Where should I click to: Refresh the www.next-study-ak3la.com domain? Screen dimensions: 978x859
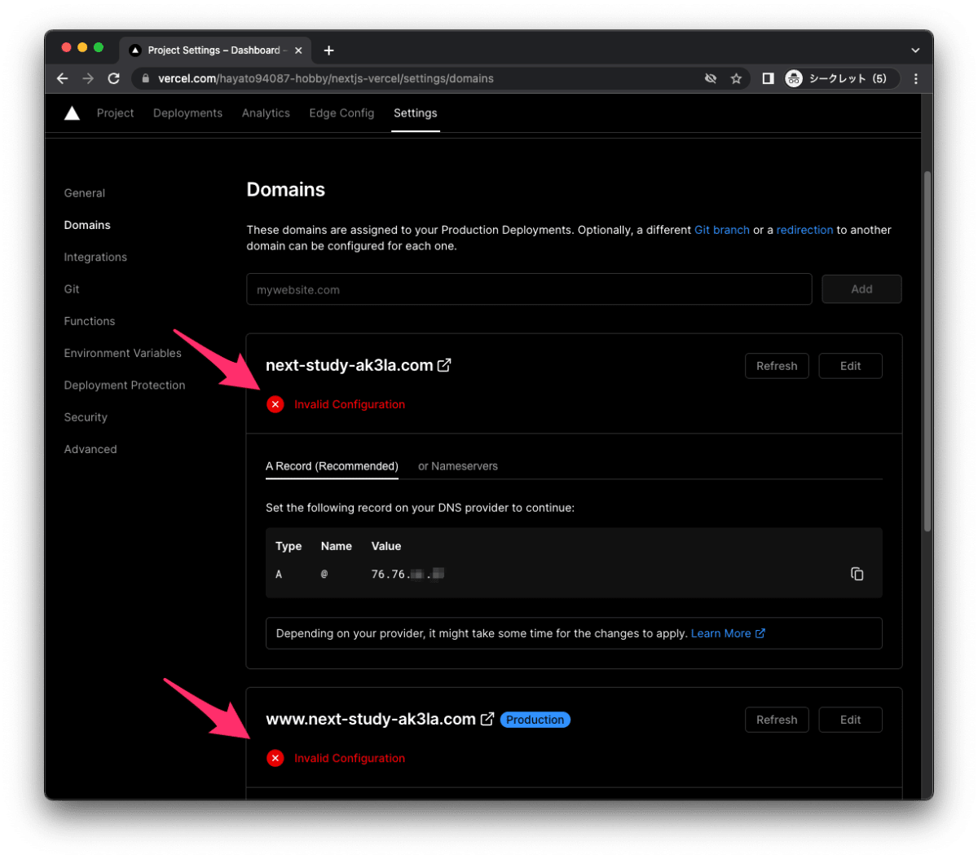pos(777,720)
